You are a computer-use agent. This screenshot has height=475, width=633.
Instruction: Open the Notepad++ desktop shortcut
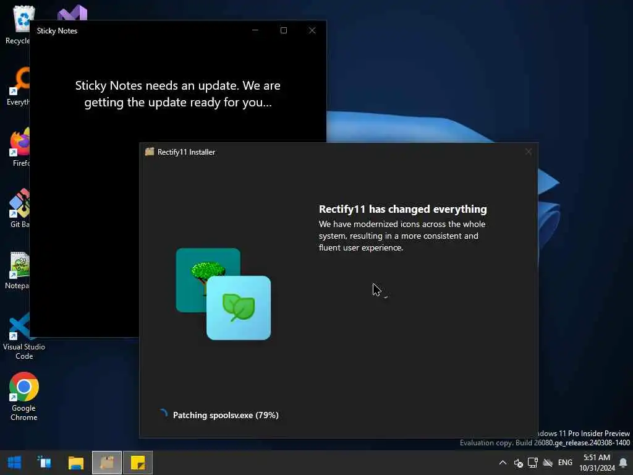[18, 270]
